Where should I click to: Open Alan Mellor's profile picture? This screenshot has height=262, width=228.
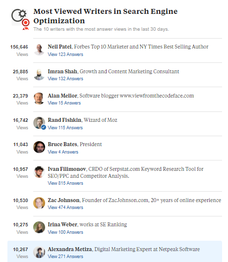point(39,99)
